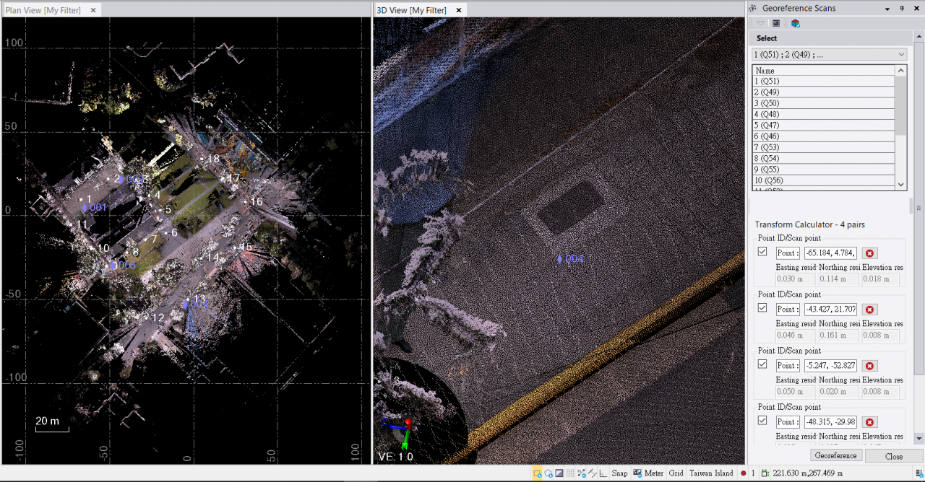Click the units settings icon before Meter

tap(637, 473)
